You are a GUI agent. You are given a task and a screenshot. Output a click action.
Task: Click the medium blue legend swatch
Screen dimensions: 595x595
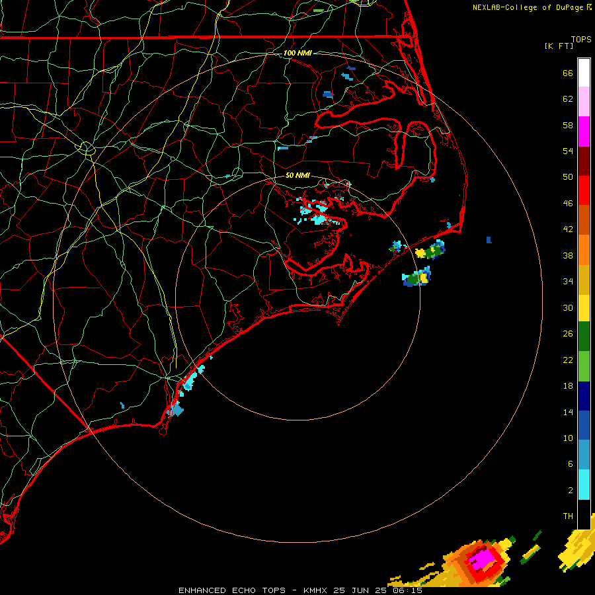584,425
